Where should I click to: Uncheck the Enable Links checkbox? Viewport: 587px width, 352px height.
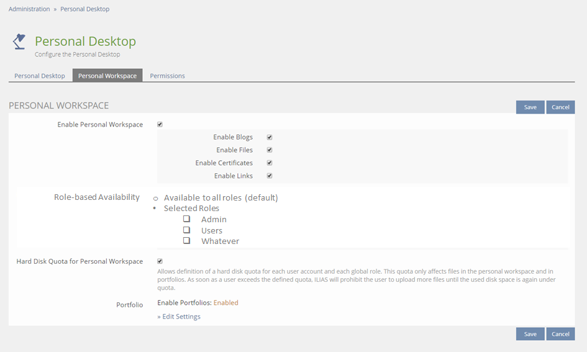270,176
